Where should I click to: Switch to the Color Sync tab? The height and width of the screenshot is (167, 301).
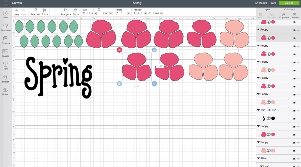click(x=290, y=10)
